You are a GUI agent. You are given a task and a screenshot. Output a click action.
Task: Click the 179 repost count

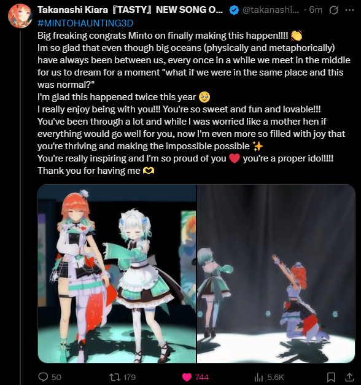(130, 377)
